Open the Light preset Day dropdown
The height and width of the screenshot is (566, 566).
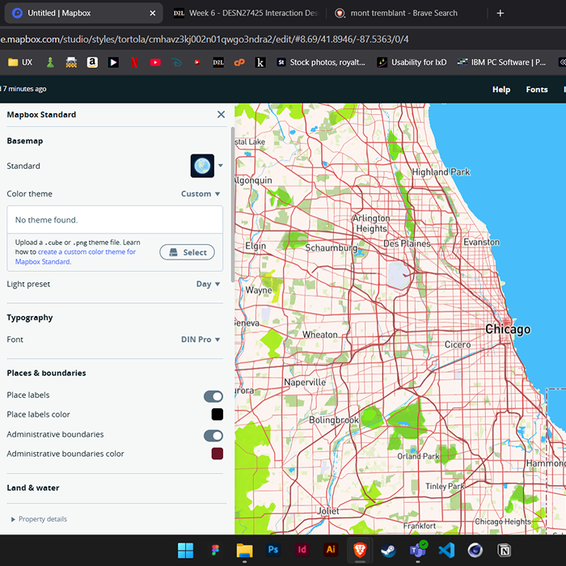click(x=208, y=284)
